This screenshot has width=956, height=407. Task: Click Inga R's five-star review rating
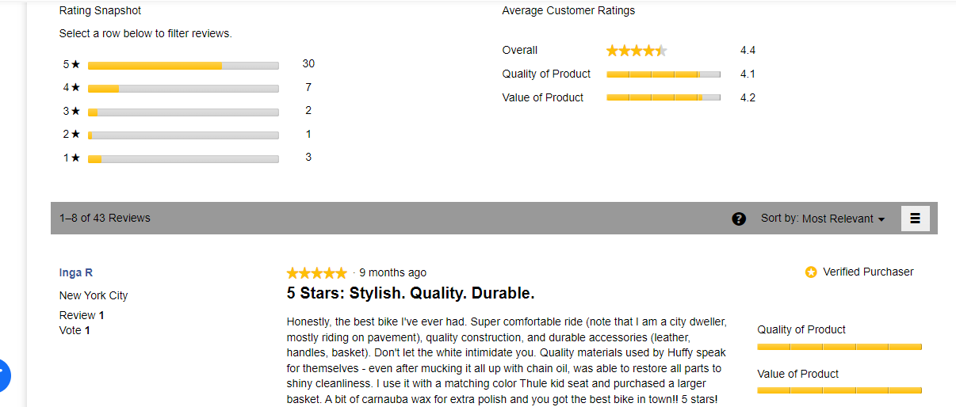tap(316, 273)
